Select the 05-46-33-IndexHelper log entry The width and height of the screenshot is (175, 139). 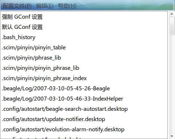coord(84,99)
